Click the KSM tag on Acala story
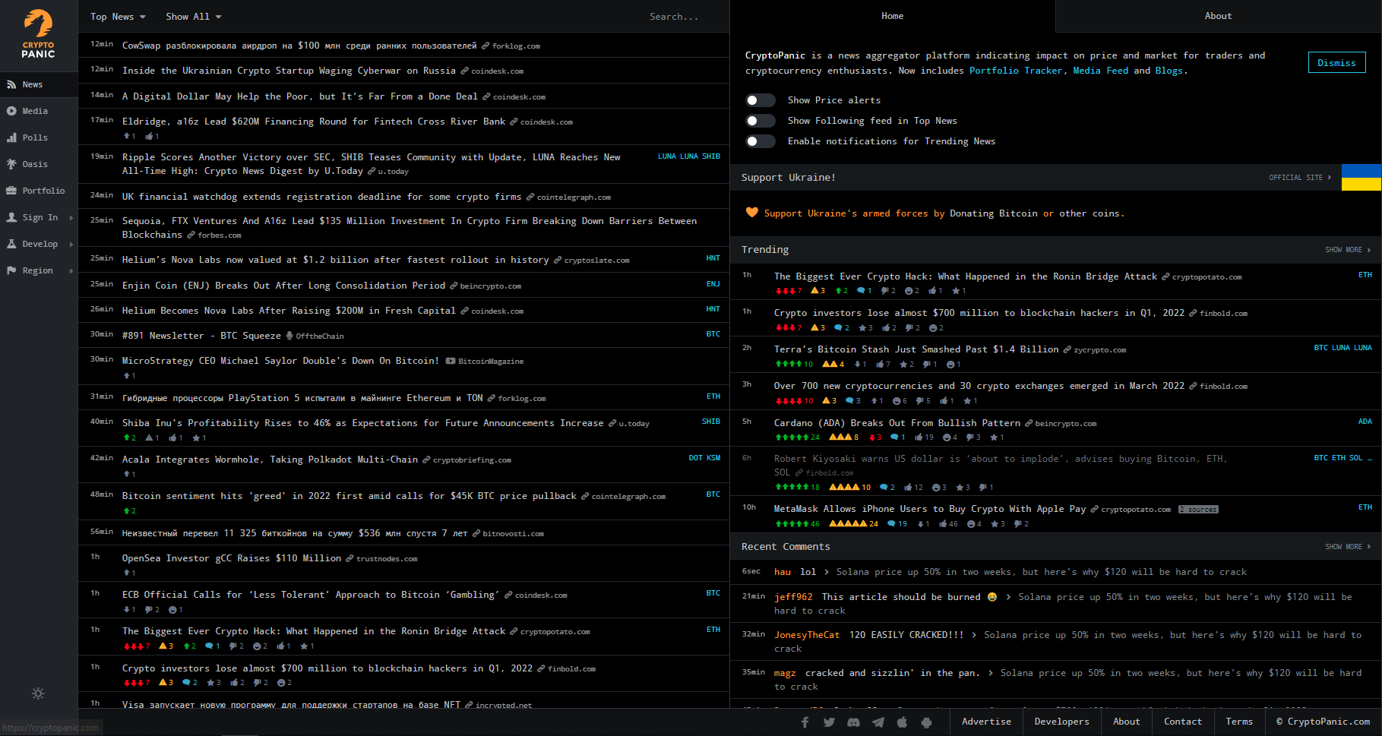 click(713, 458)
